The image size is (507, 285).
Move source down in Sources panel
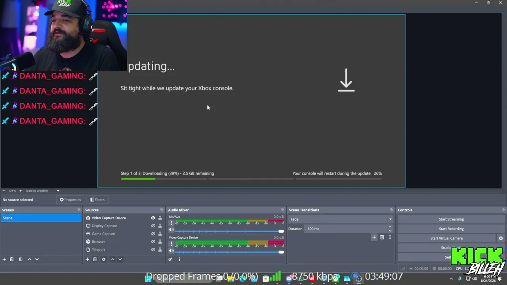120,259
